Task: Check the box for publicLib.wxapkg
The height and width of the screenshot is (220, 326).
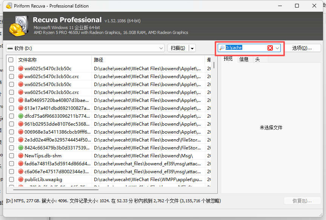Action: [x=11, y=180]
